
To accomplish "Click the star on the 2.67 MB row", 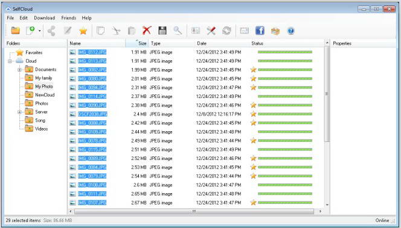I will (253, 203).
